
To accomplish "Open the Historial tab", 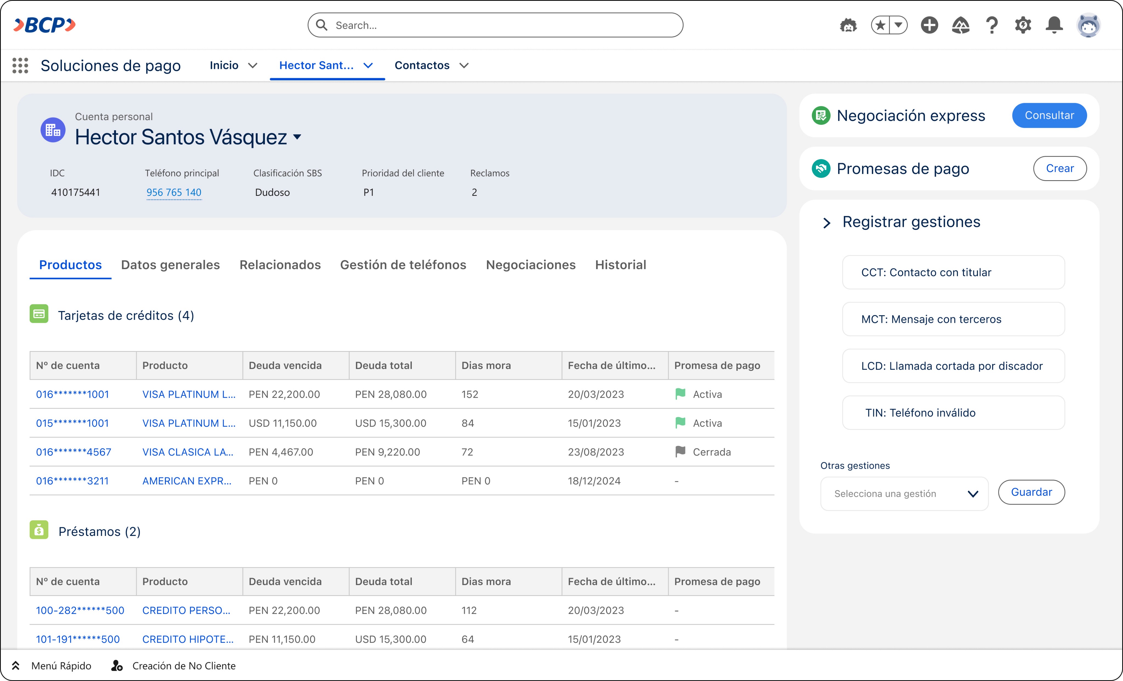I will point(620,265).
